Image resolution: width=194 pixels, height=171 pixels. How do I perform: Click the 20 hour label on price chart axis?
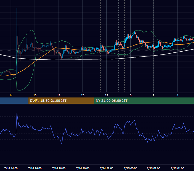click(x=83, y=95)
